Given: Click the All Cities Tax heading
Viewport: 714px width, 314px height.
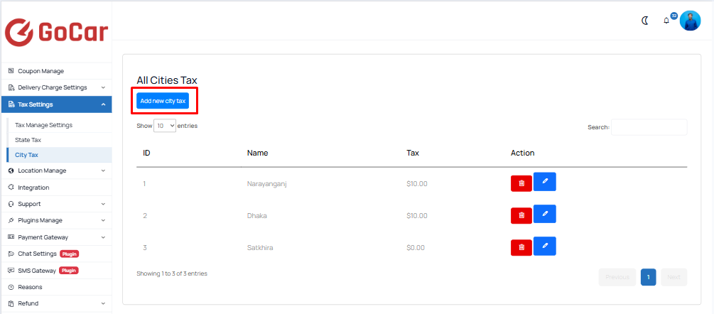Looking at the screenshot, I should 167,80.
